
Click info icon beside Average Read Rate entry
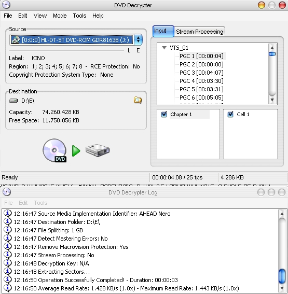8,288
